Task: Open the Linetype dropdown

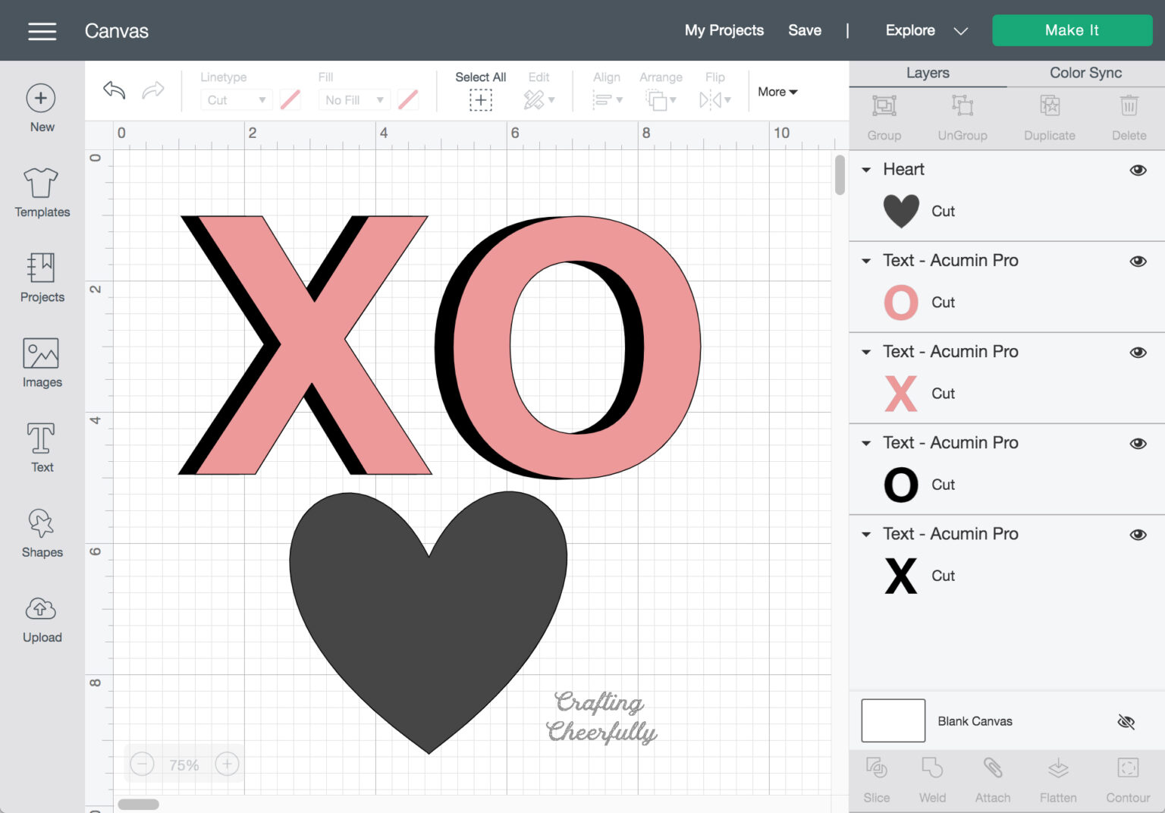Action: [236, 99]
